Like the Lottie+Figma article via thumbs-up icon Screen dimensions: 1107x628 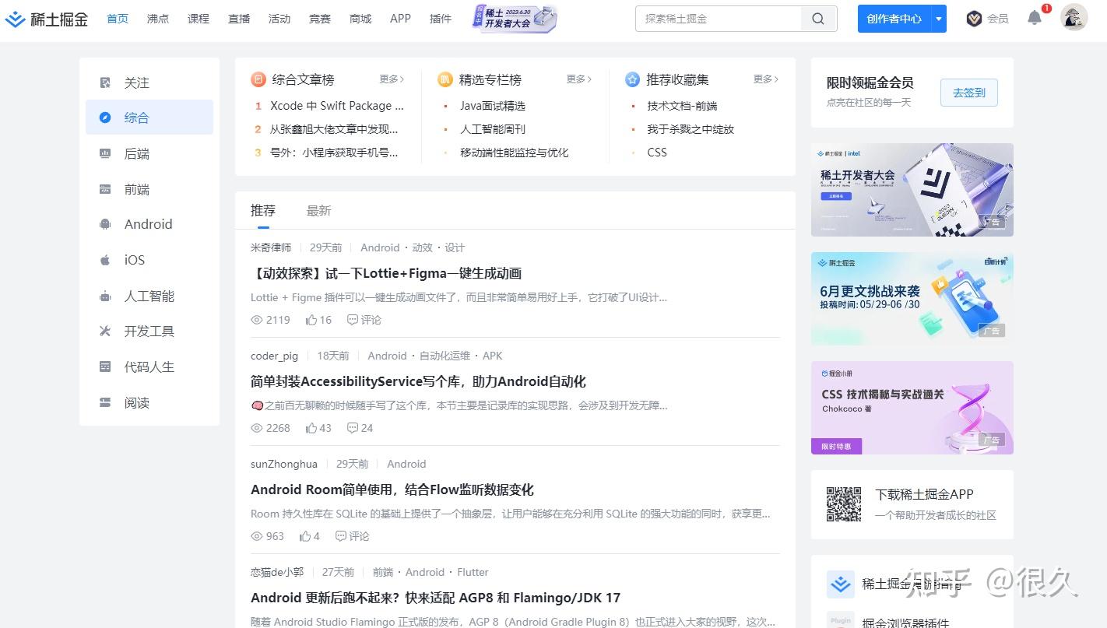(311, 320)
